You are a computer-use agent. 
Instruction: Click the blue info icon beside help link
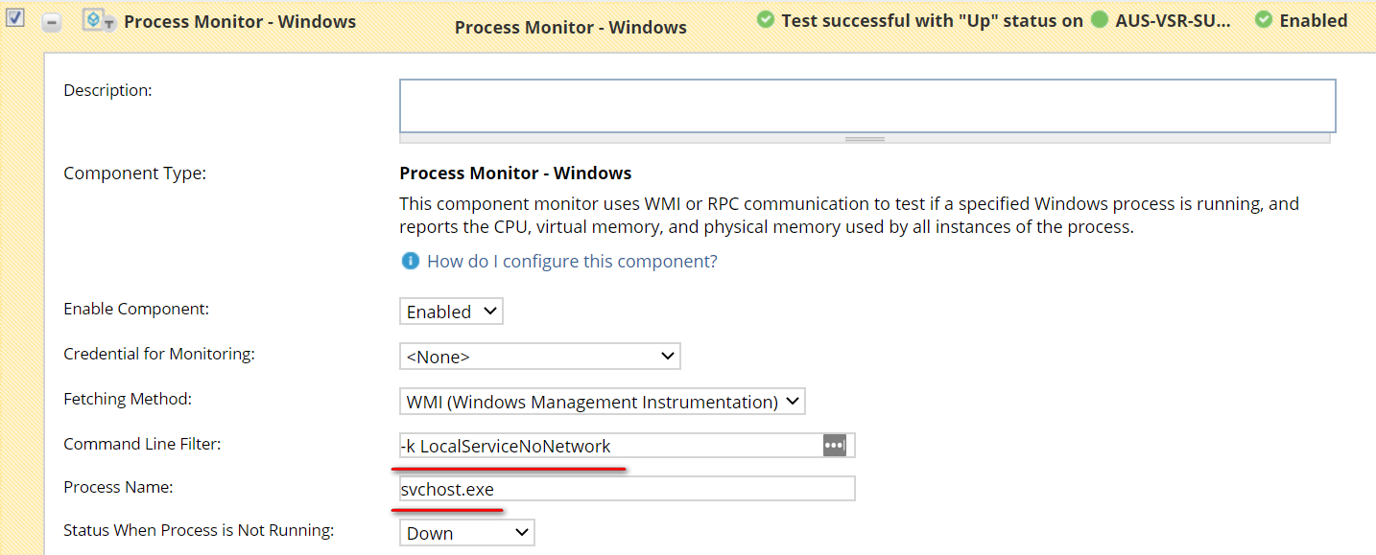pos(410,261)
